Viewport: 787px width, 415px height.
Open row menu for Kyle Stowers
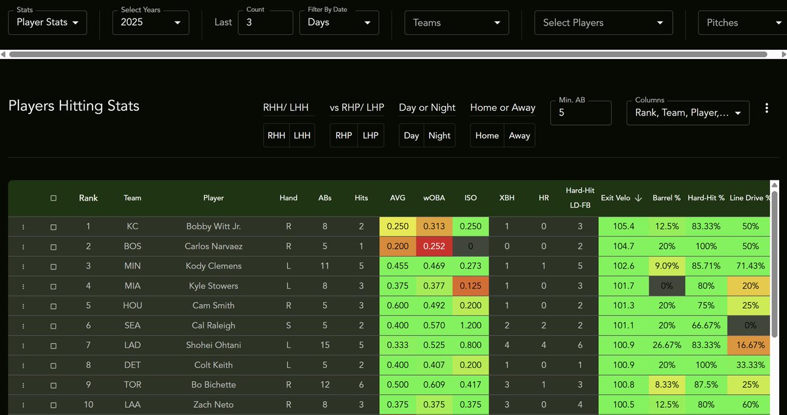click(x=23, y=286)
